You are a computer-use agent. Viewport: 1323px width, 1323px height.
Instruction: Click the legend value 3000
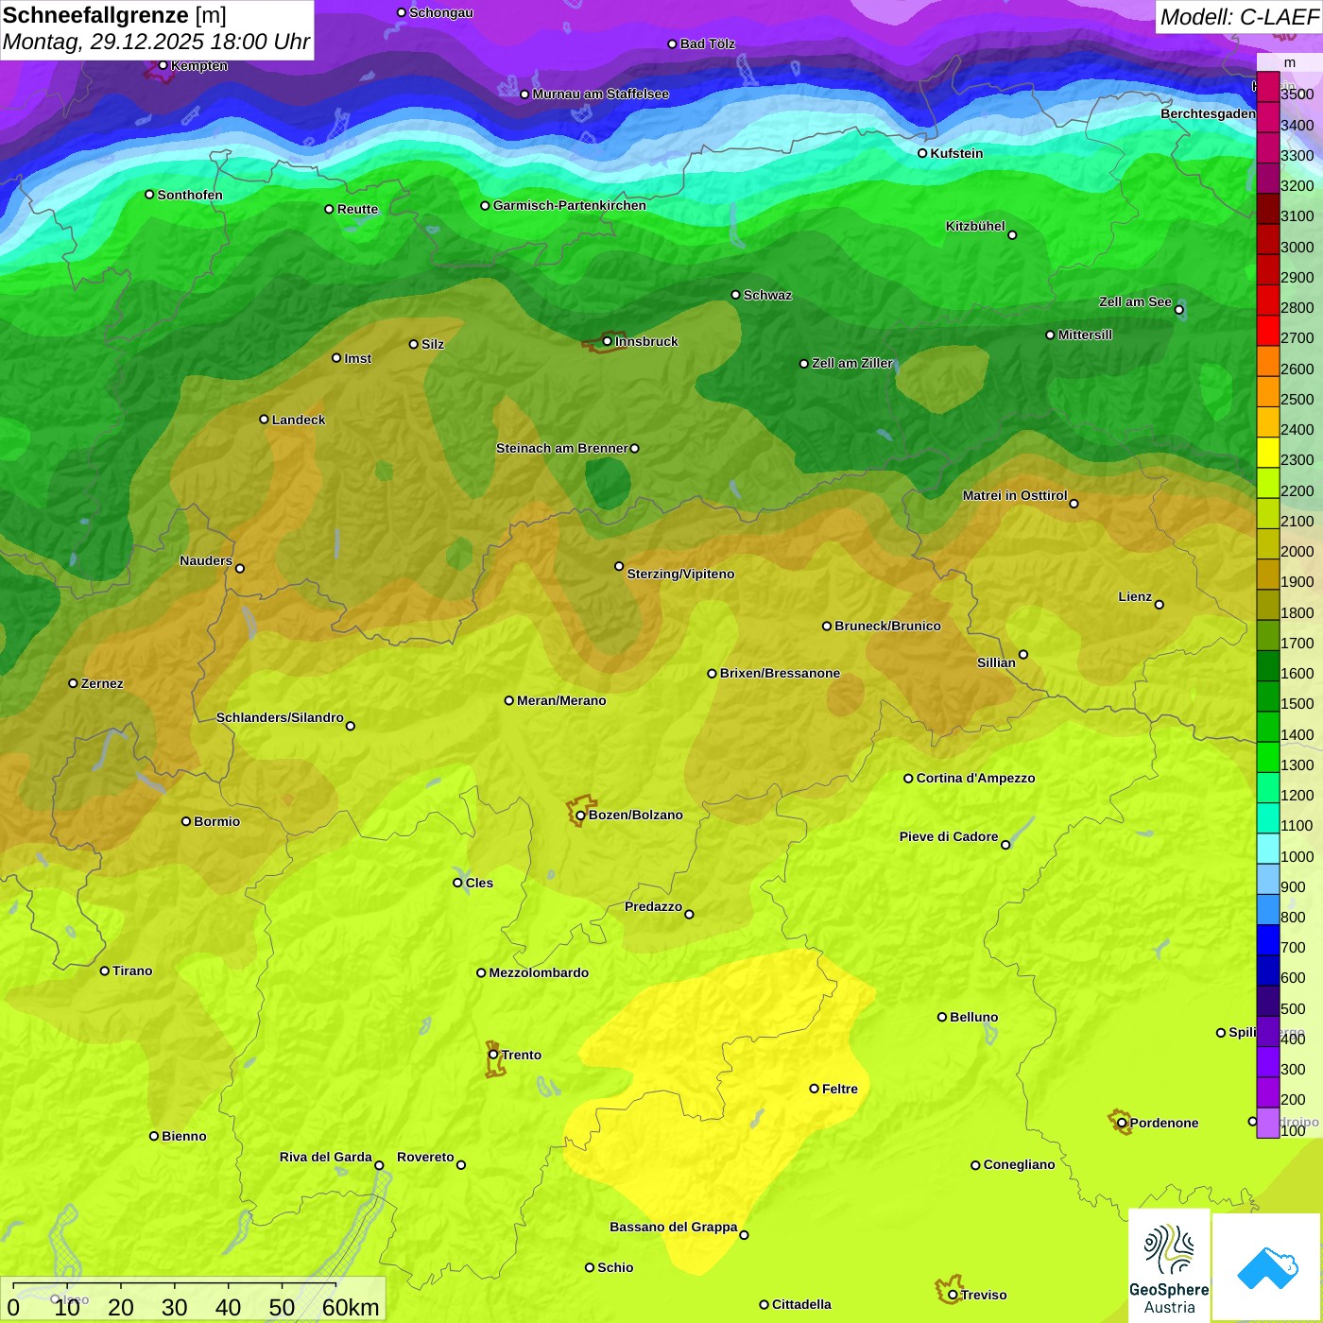[x=1297, y=247]
